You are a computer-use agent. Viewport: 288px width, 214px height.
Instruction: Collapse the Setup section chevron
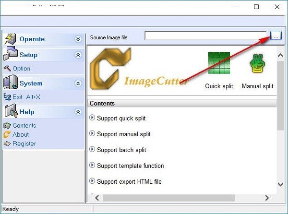coord(78,55)
